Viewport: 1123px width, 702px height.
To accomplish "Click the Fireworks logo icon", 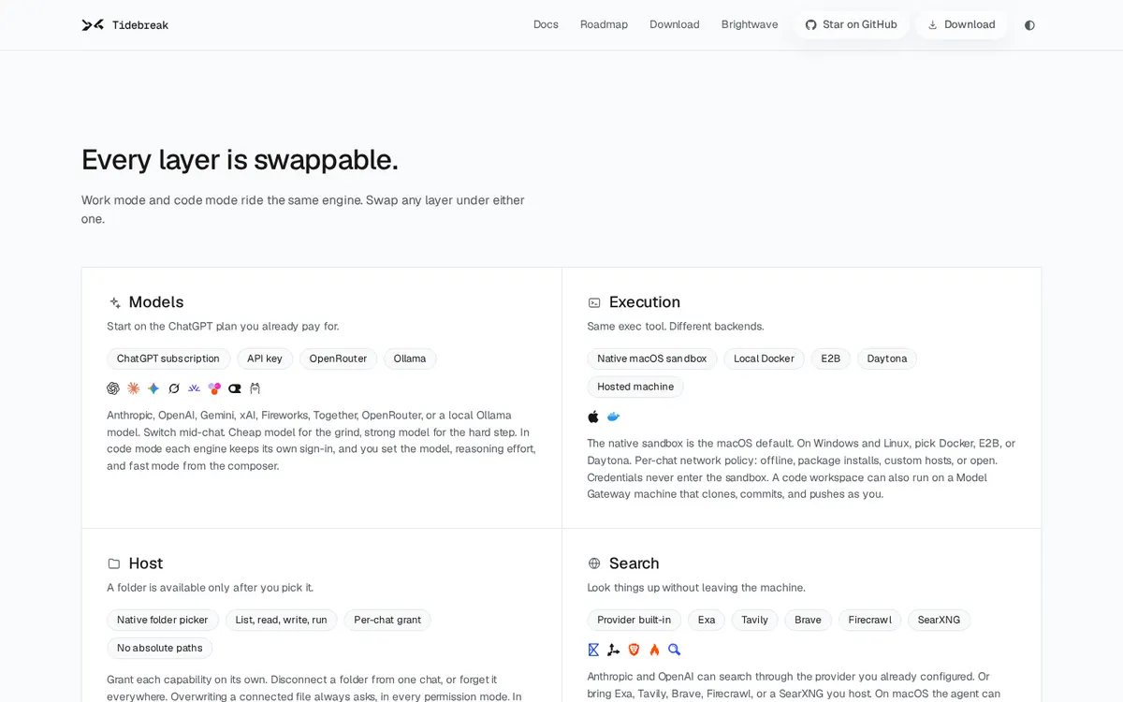I will tap(195, 388).
